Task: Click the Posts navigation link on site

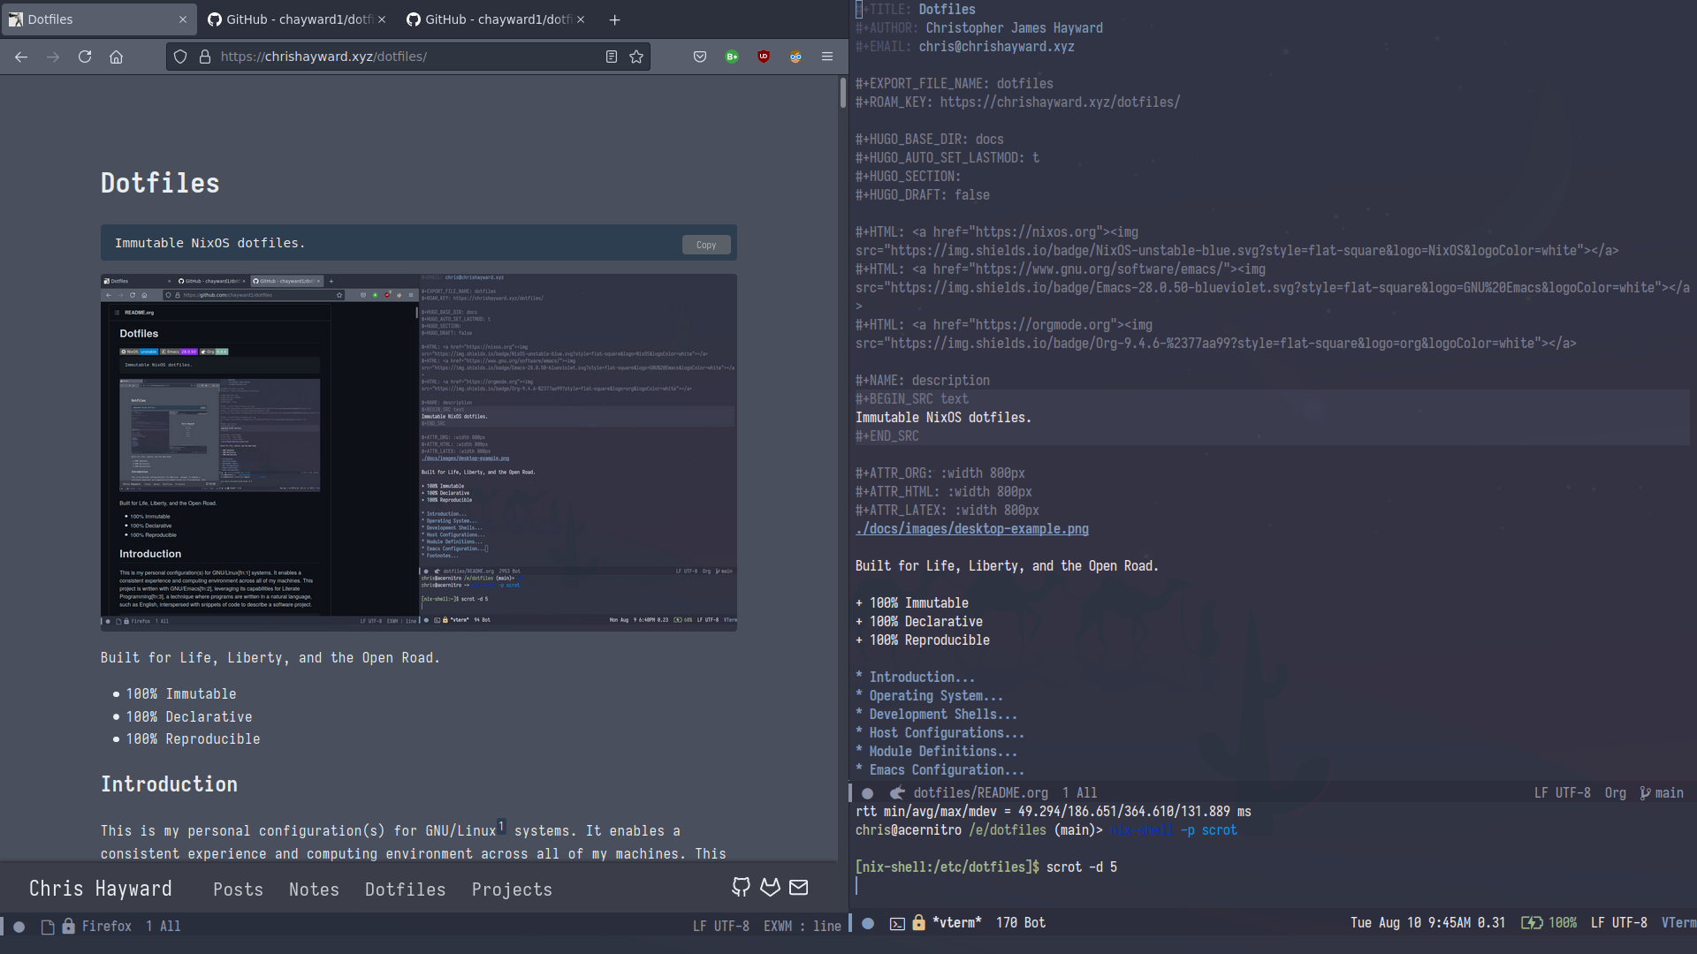Action: [x=238, y=889]
